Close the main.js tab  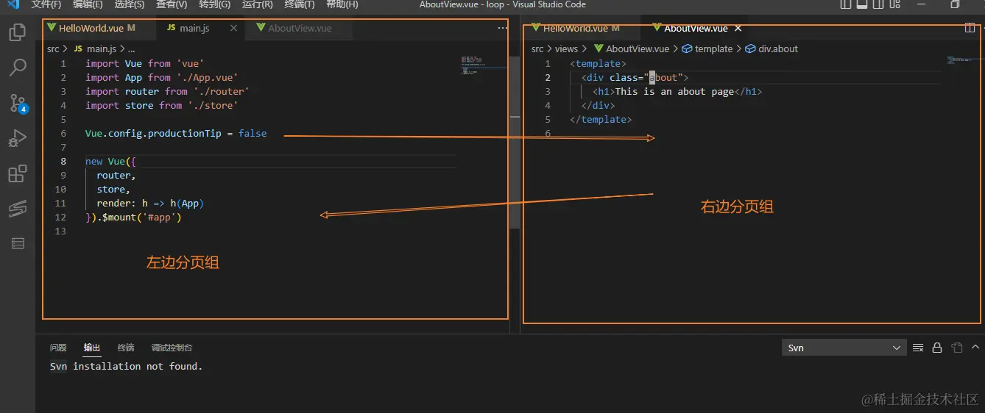[234, 28]
